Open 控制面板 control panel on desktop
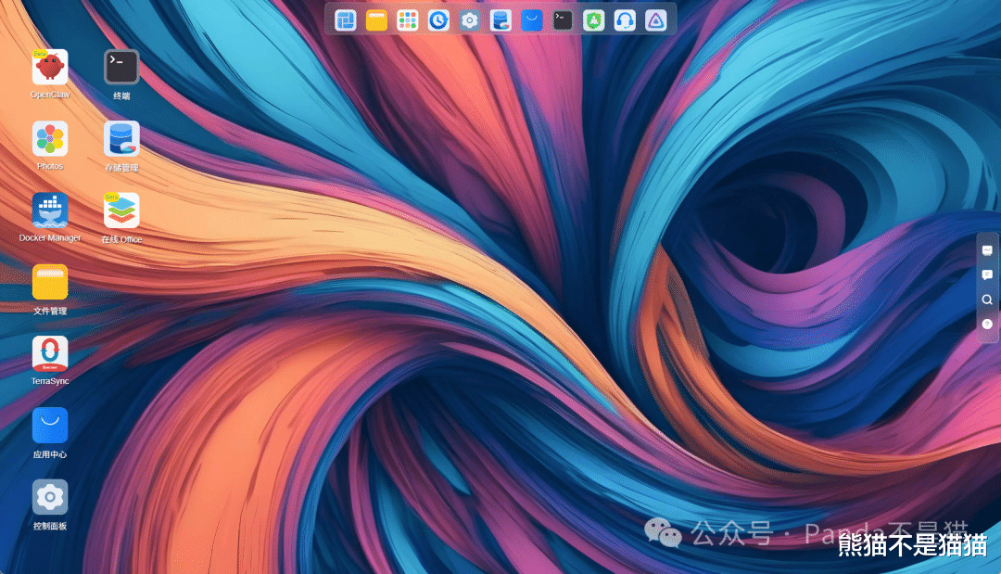1001x574 pixels. pyautogui.click(x=50, y=497)
